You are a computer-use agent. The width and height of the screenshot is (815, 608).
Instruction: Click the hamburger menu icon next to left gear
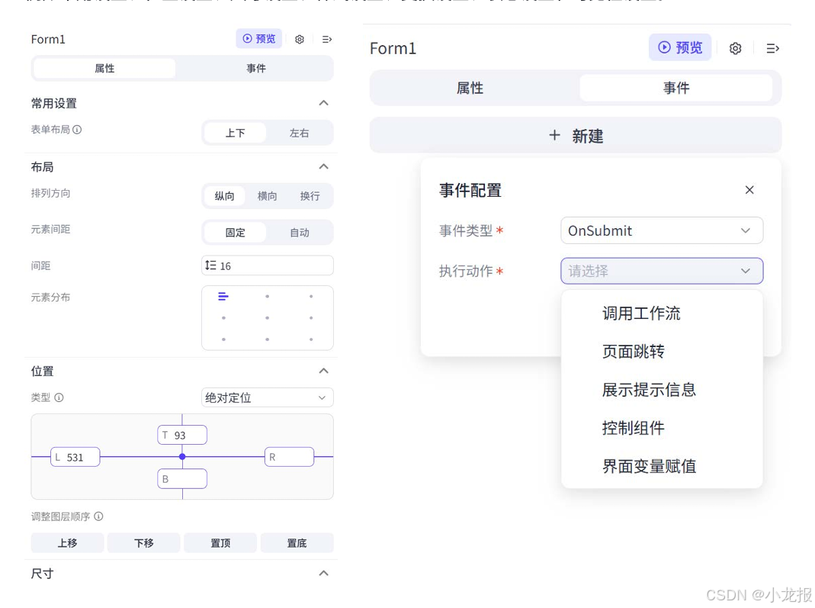327,39
